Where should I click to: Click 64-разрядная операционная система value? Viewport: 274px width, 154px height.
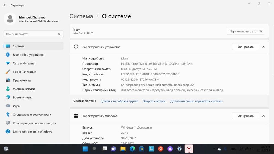pyautogui.click(x=158, y=85)
